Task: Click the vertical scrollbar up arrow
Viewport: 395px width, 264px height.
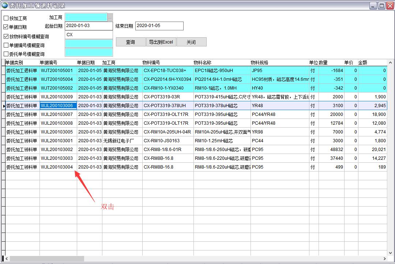Action: click(x=391, y=63)
